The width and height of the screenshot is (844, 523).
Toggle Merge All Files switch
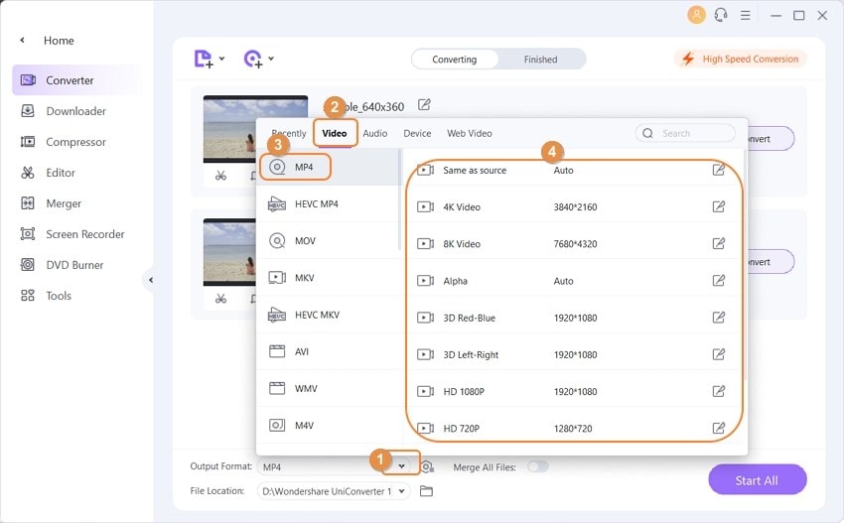(537, 466)
